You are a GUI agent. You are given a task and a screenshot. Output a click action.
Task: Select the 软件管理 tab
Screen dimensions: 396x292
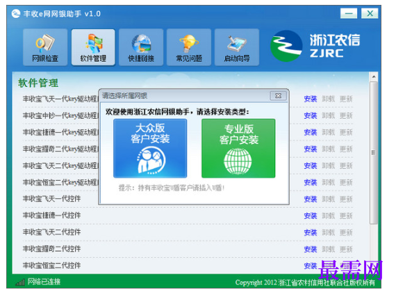click(x=93, y=47)
